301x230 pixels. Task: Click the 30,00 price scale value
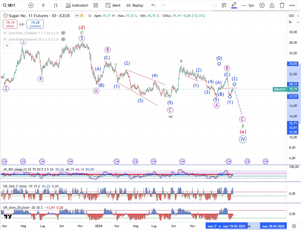[293, 32]
